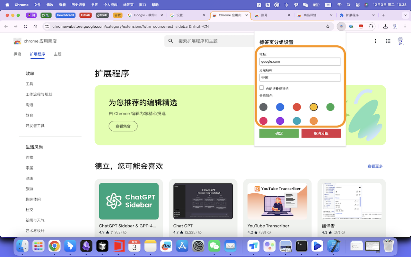Click the globe translate extension icon
Image resolution: width=411 pixels, height=257 pixels.
point(351,26)
